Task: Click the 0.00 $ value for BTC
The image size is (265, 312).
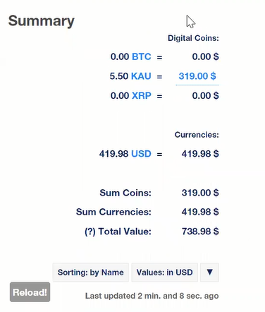Action: point(205,56)
